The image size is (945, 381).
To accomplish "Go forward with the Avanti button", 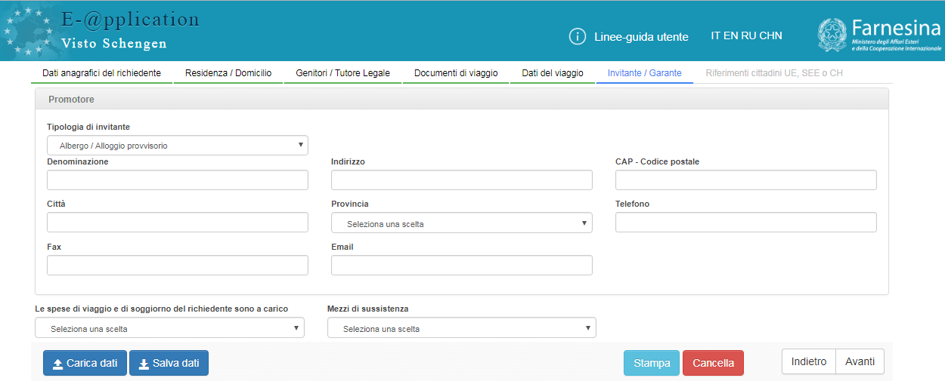I will point(860,361).
